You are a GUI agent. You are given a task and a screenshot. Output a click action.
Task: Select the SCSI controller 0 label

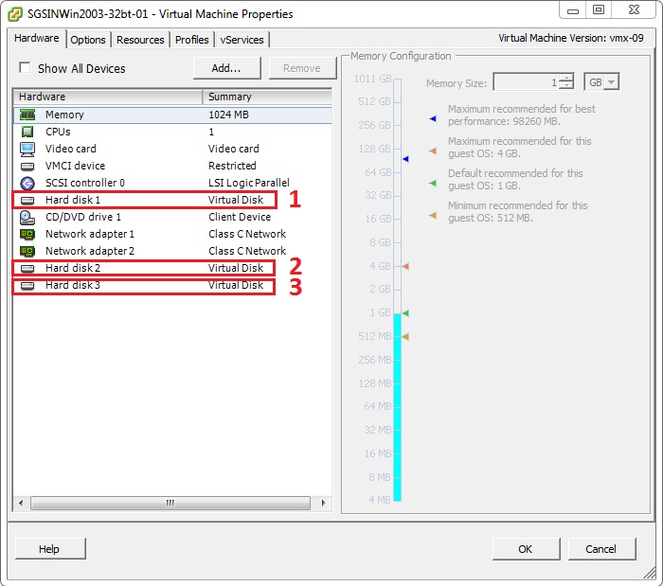85,183
